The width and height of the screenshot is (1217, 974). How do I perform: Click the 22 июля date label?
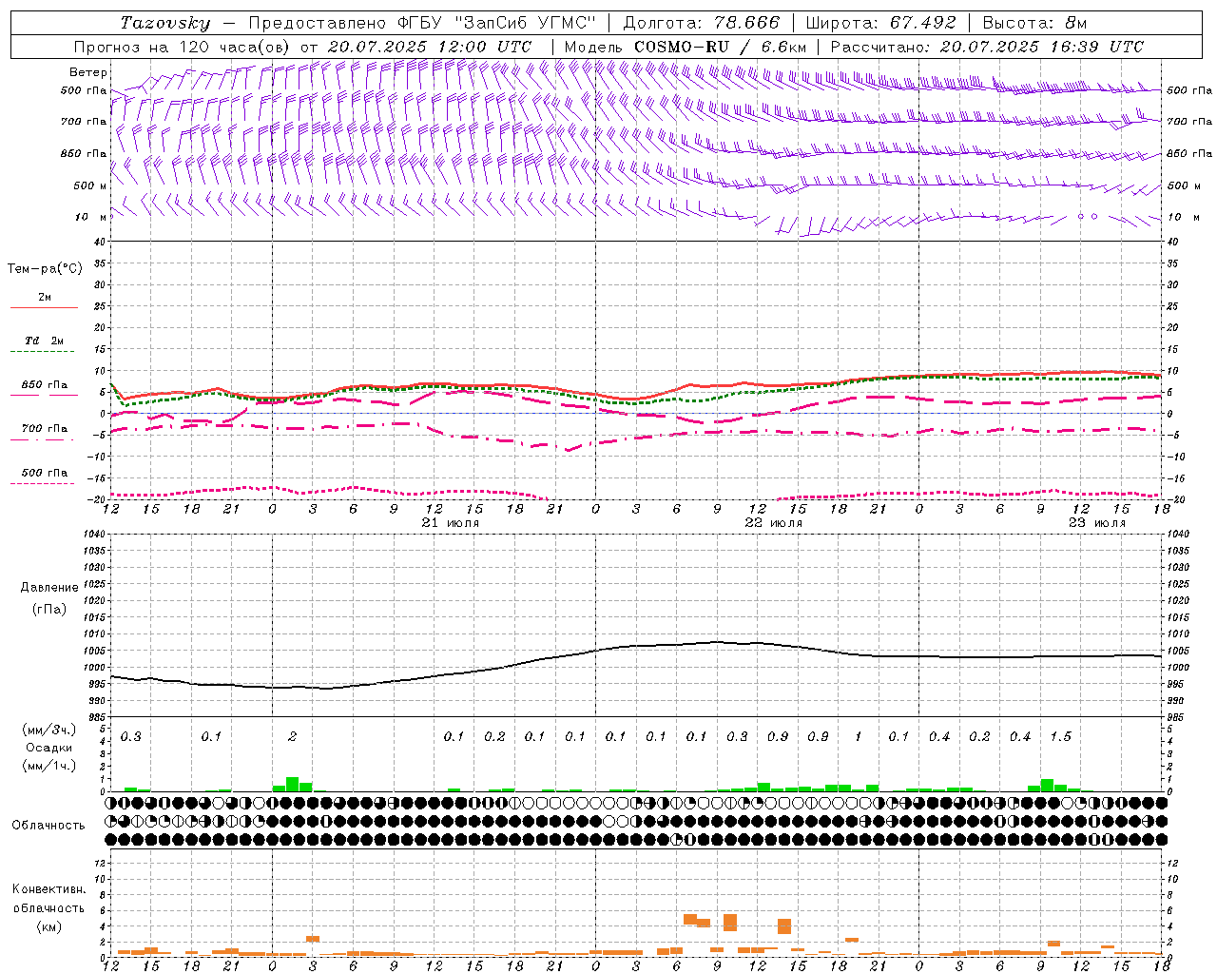pos(774,523)
